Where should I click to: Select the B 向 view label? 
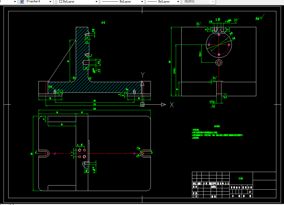[x=218, y=20]
